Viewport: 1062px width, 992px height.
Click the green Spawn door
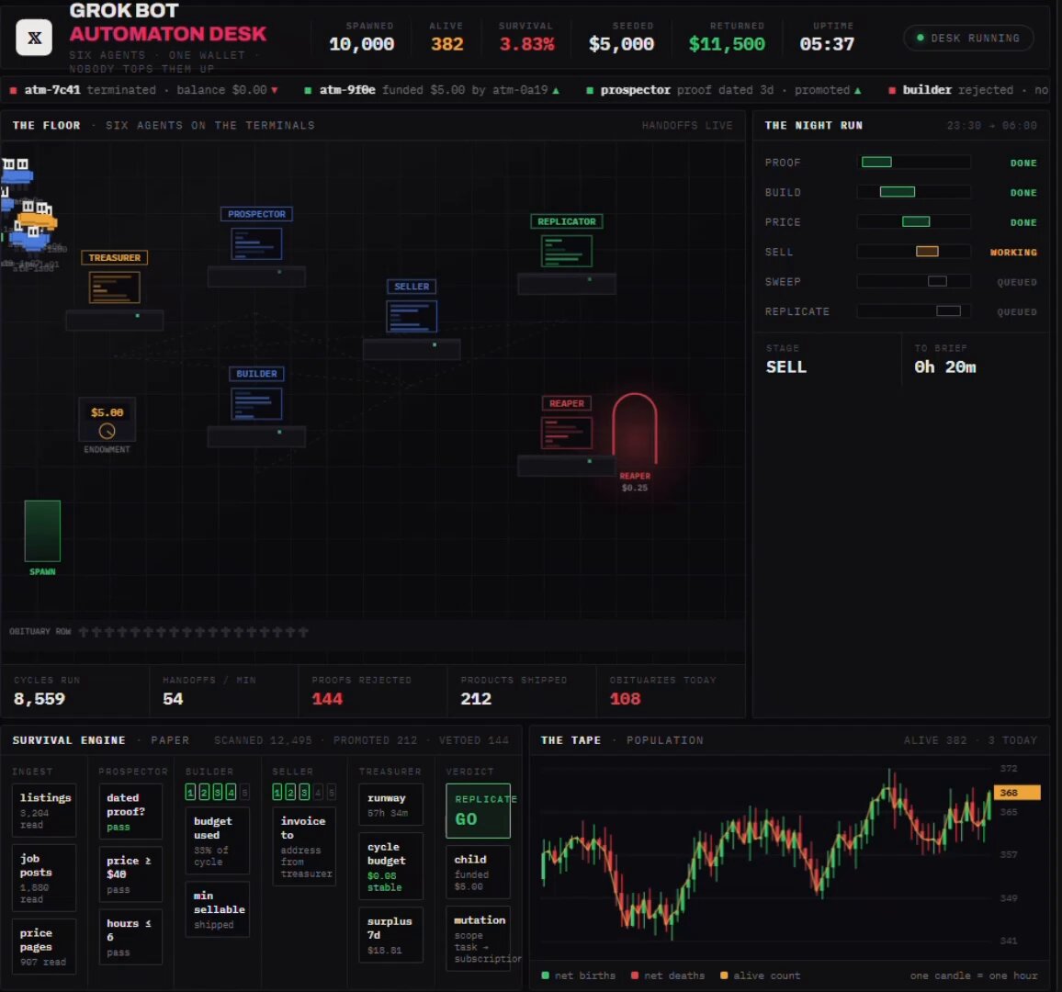(42, 531)
